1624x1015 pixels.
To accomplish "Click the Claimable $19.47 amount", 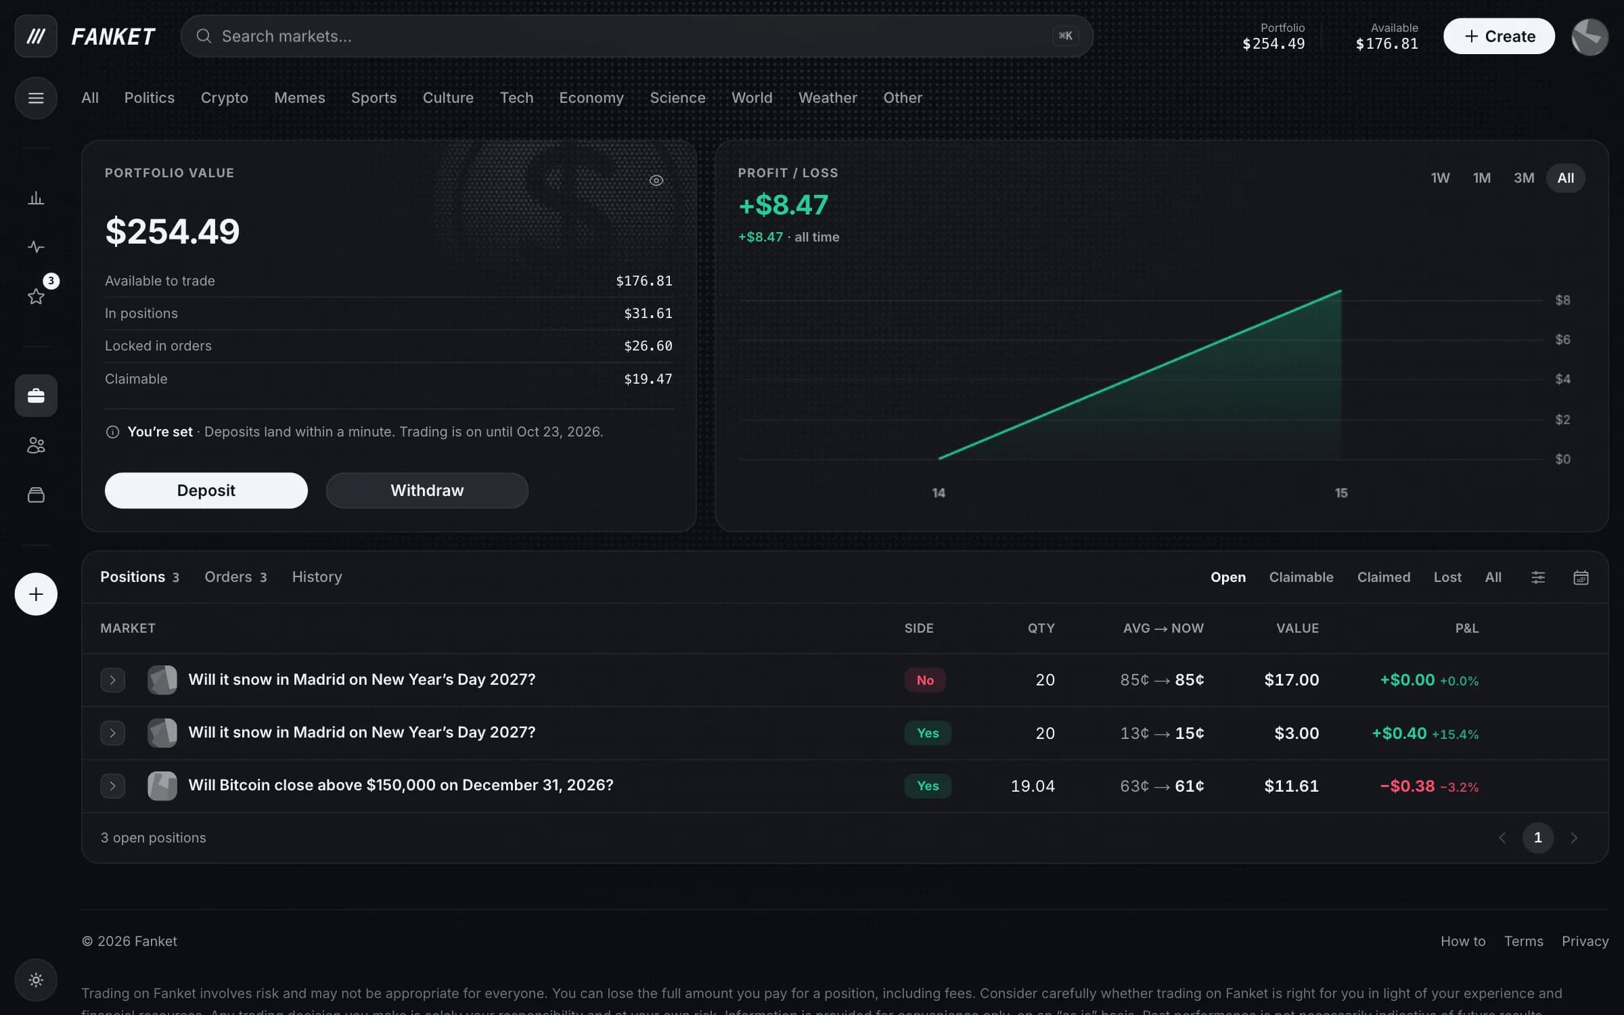I will (648, 379).
